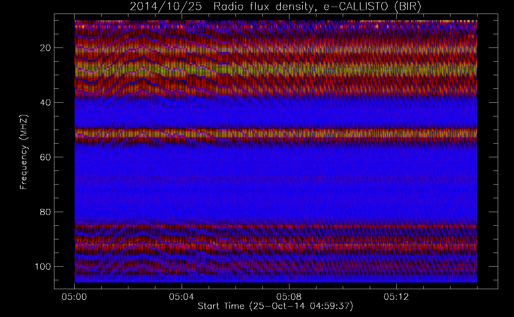Click the 05:08 time tick label
Image resolution: width=514 pixels, height=317 pixels.
289,297
